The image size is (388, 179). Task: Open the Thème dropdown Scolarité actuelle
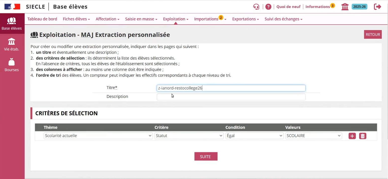tap(98, 136)
